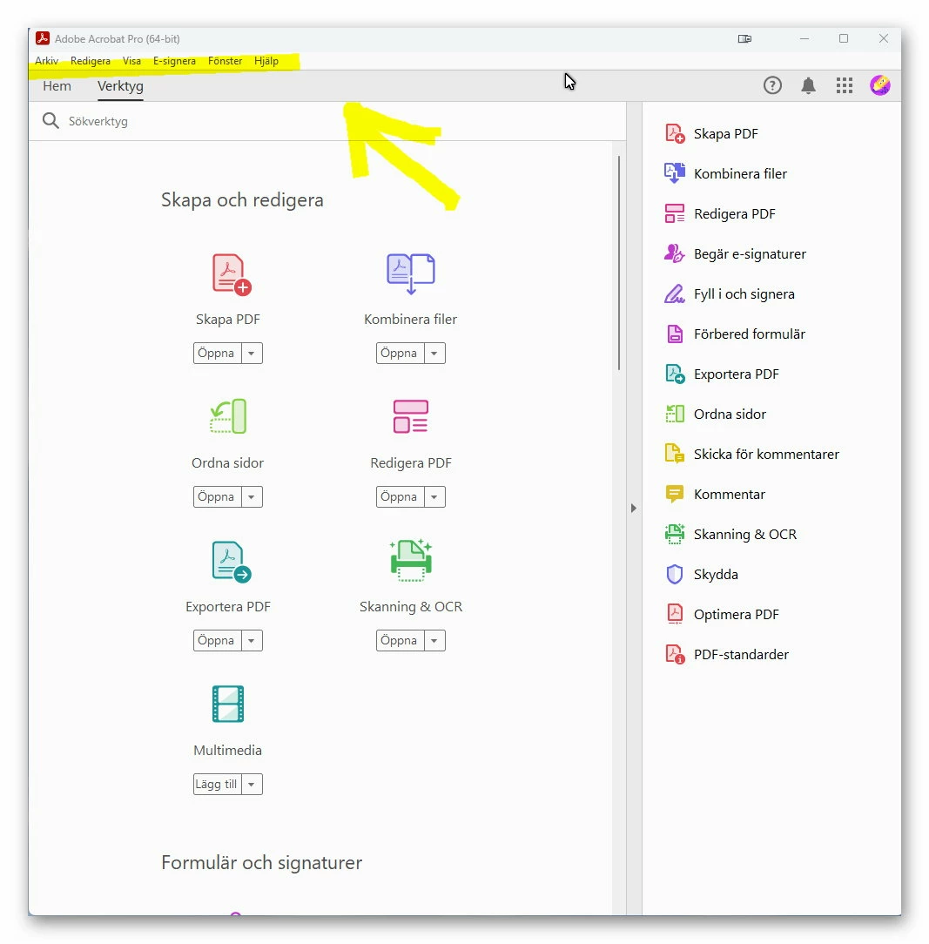Expand dropdown arrow next to Ordna sidor Öppna

pyautogui.click(x=252, y=496)
